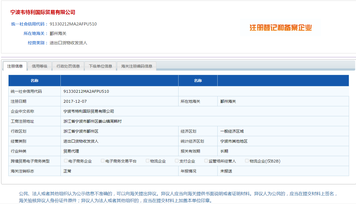Check the 监管场所经营人 checkbox
This screenshot has width=356, height=204.
206,161
